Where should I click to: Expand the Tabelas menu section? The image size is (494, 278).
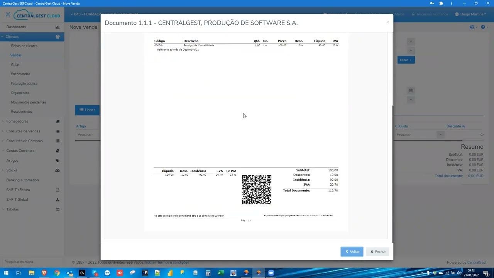click(x=3, y=209)
